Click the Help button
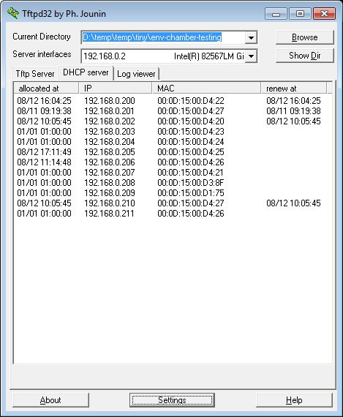Viewport: 343px width, 417px height. (x=294, y=400)
